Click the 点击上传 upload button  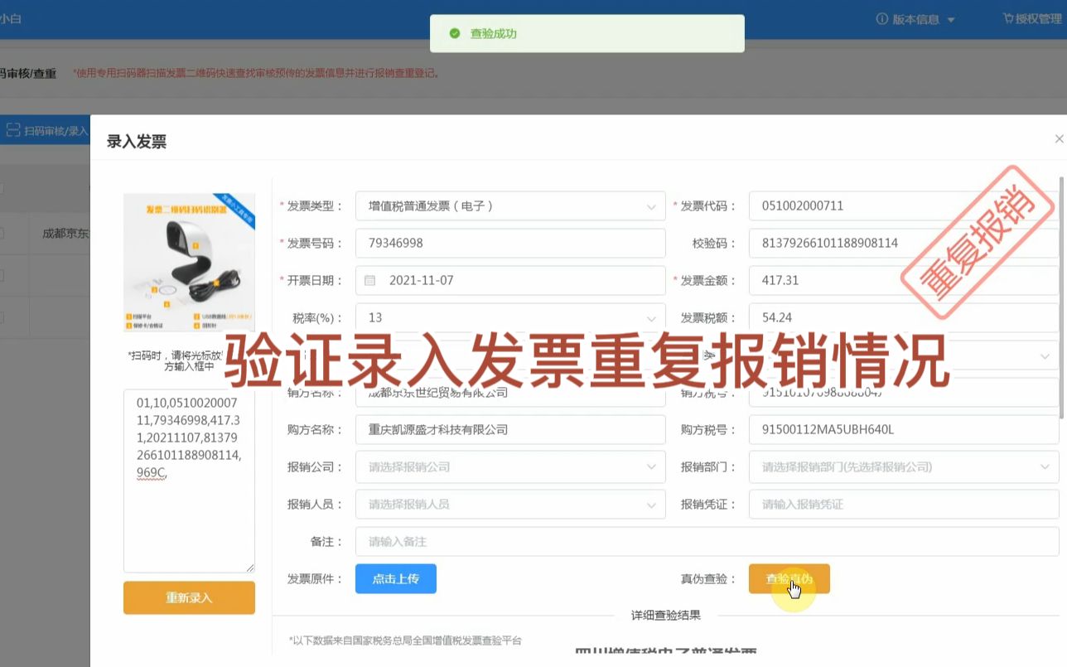pyautogui.click(x=395, y=578)
